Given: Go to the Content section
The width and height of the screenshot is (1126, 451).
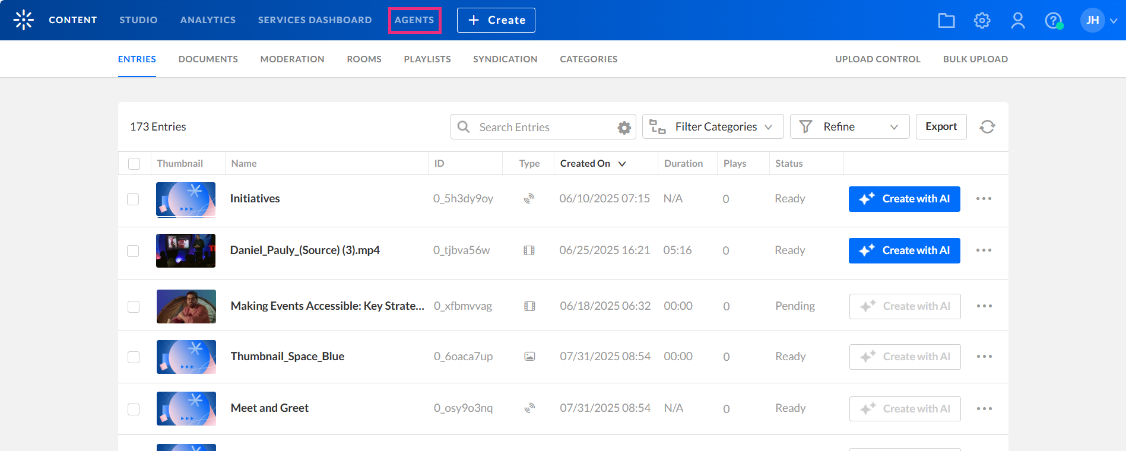Looking at the screenshot, I should click(x=72, y=20).
